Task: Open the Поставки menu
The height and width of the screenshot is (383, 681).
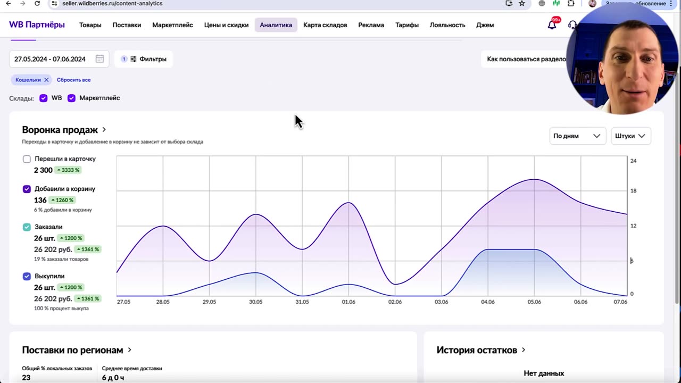Action: [x=127, y=25]
